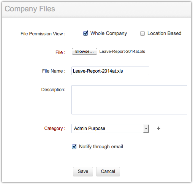Click the Company Files dialog title
Viewport: 193px width, 184px height.
[30, 9]
